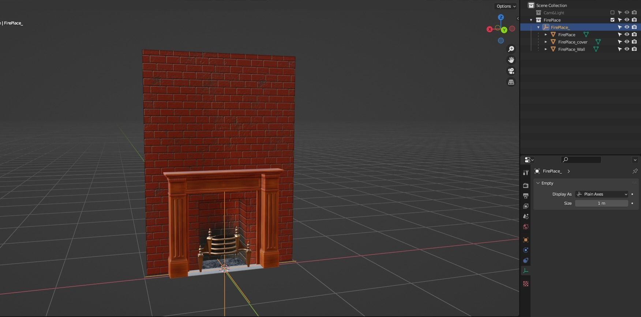This screenshot has height=317, width=641.
Task: Click the properties search field
Action: (581, 160)
